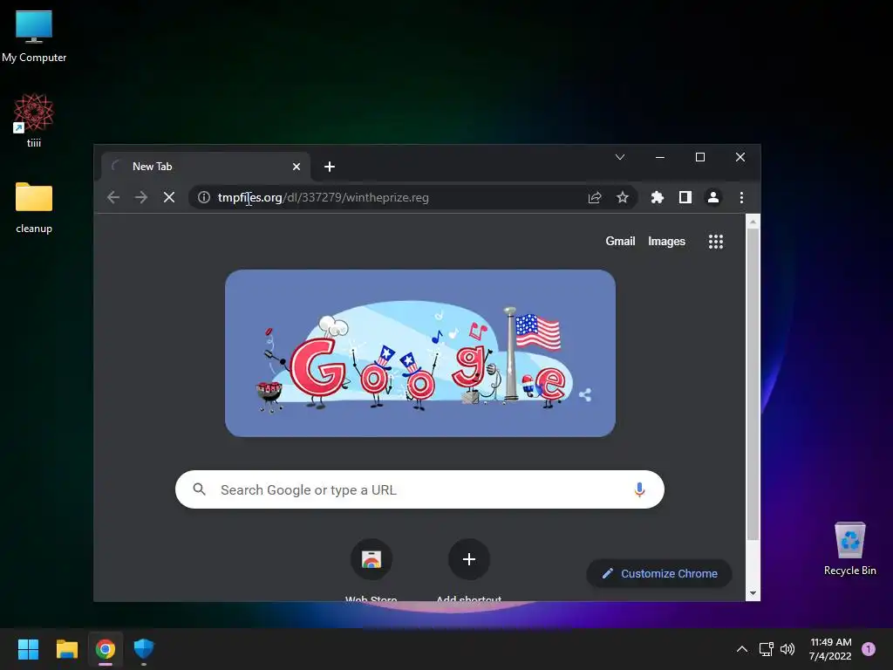Click the Fourth of July Google Doodle
The image size is (893, 670).
point(420,353)
